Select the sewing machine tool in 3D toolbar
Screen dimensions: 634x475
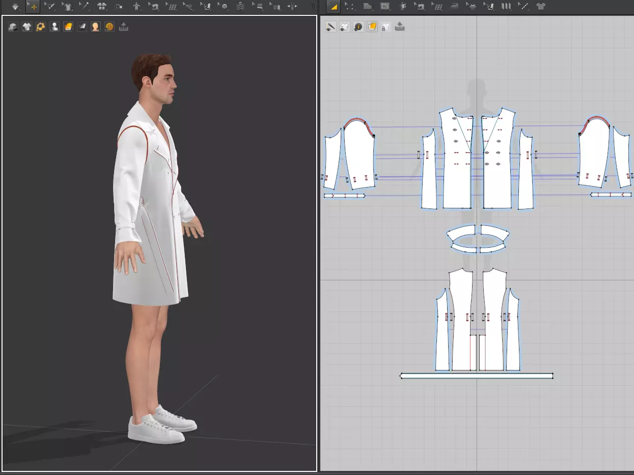(154, 7)
